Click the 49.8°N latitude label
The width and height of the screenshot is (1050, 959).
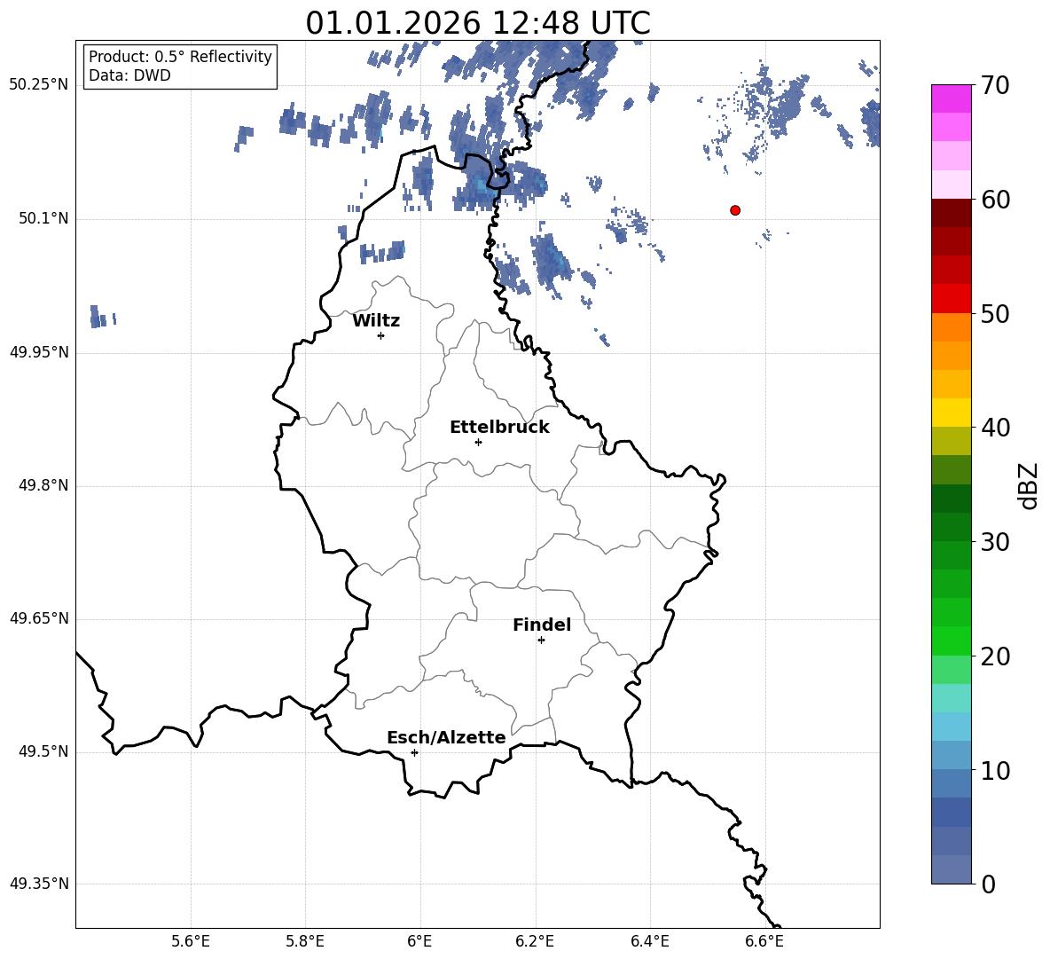(43, 485)
